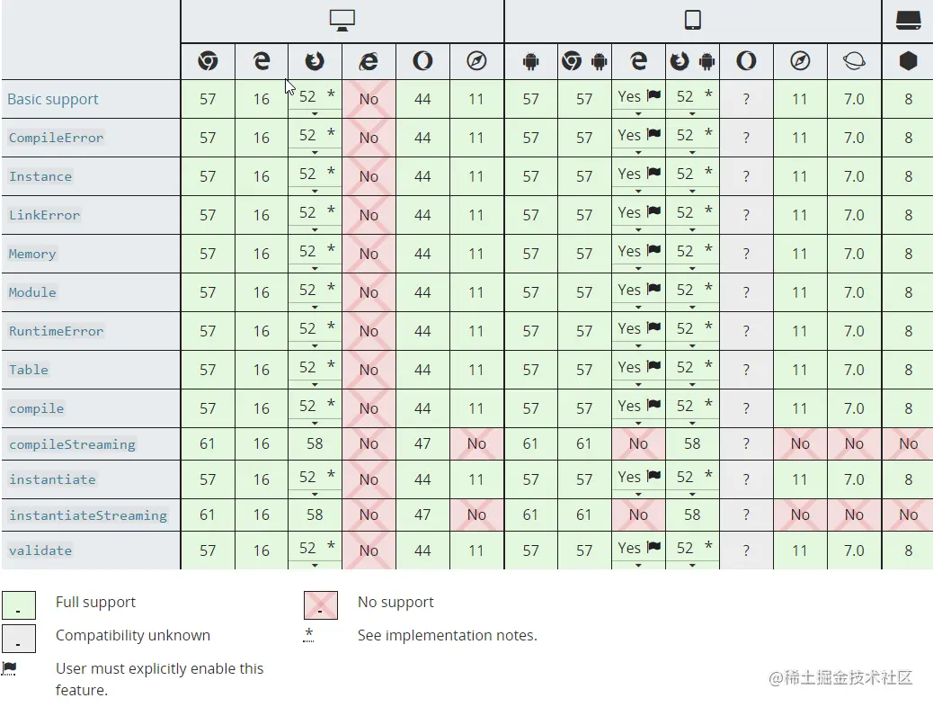Open the instantiateStreaming link
The width and height of the screenshot is (933, 707).
click(x=88, y=515)
